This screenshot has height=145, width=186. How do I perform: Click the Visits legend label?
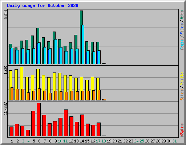[182, 79]
